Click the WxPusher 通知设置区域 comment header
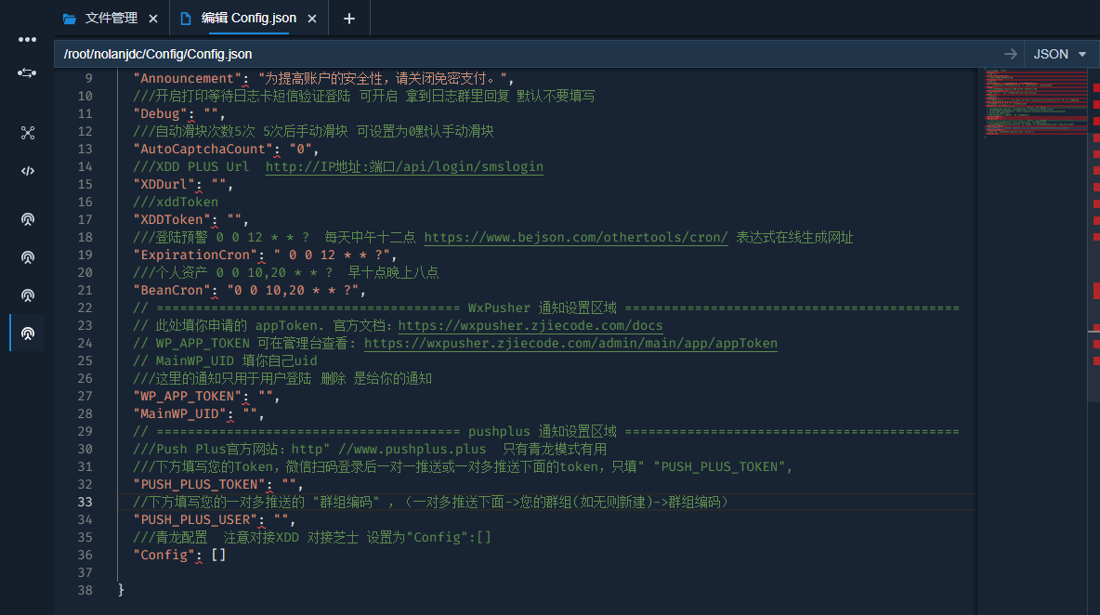Viewport: 1100px width, 615px height. (545, 307)
